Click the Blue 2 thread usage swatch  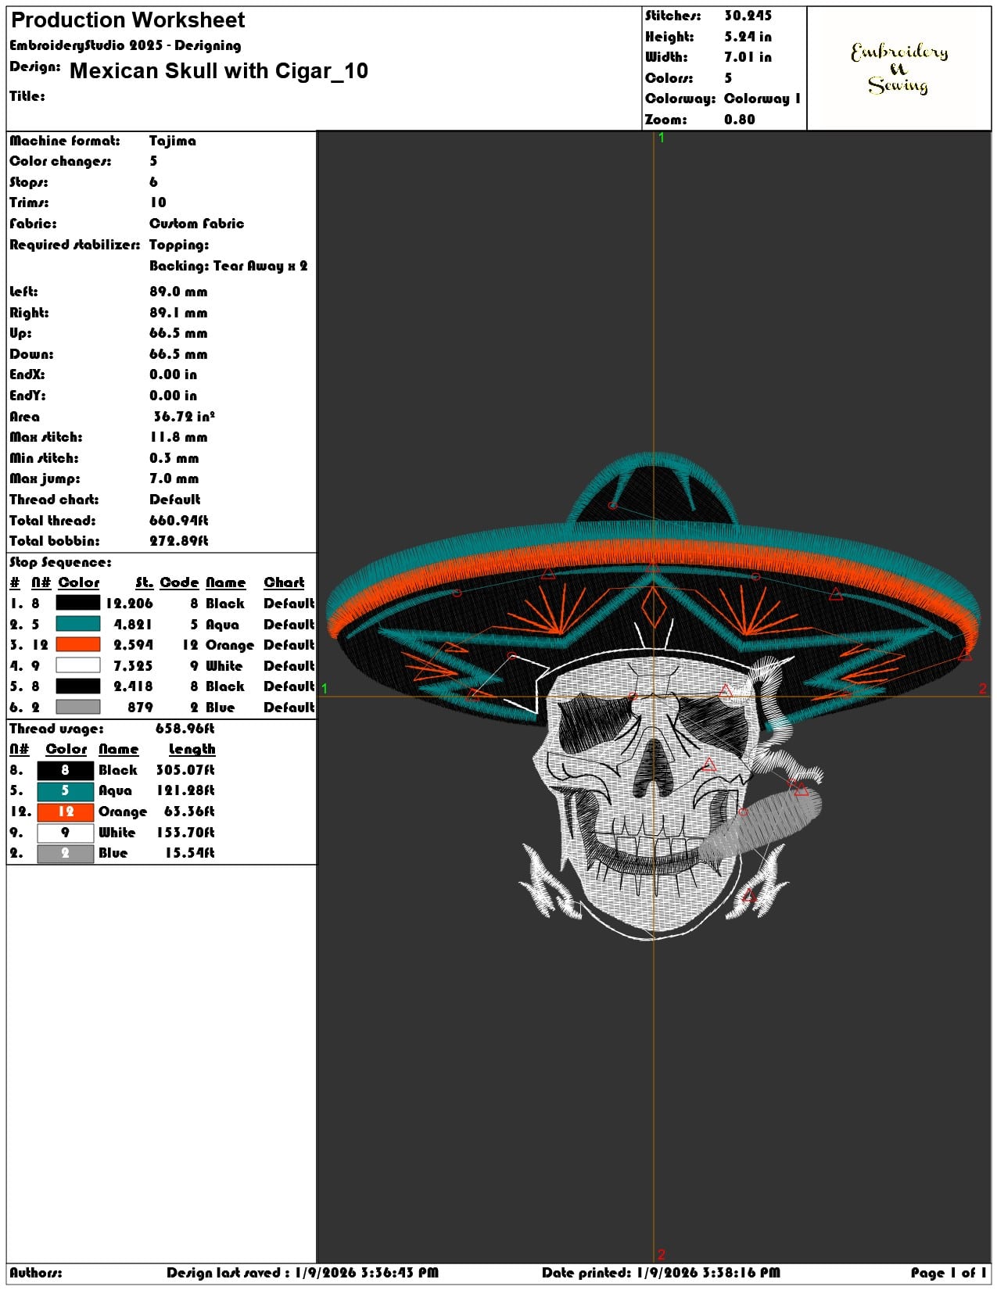point(66,853)
